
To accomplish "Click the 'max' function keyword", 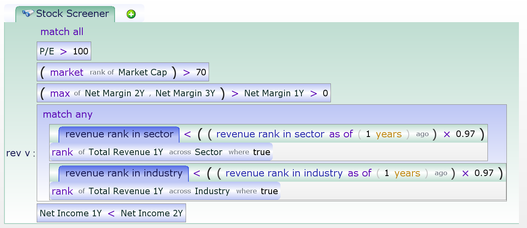I will coord(60,93).
